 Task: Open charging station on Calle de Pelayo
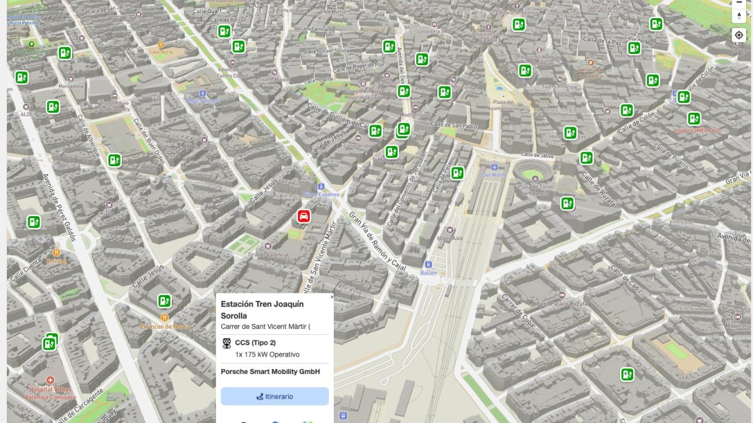pos(457,172)
